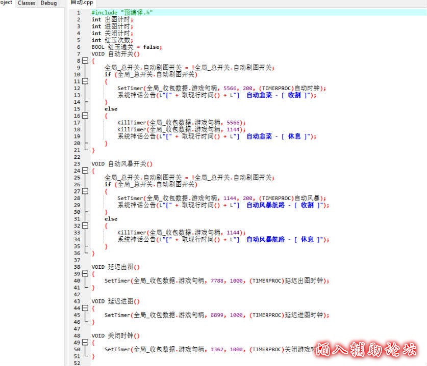
Task: Click KillTimer 1144 on line 33
Action: (x=182, y=233)
